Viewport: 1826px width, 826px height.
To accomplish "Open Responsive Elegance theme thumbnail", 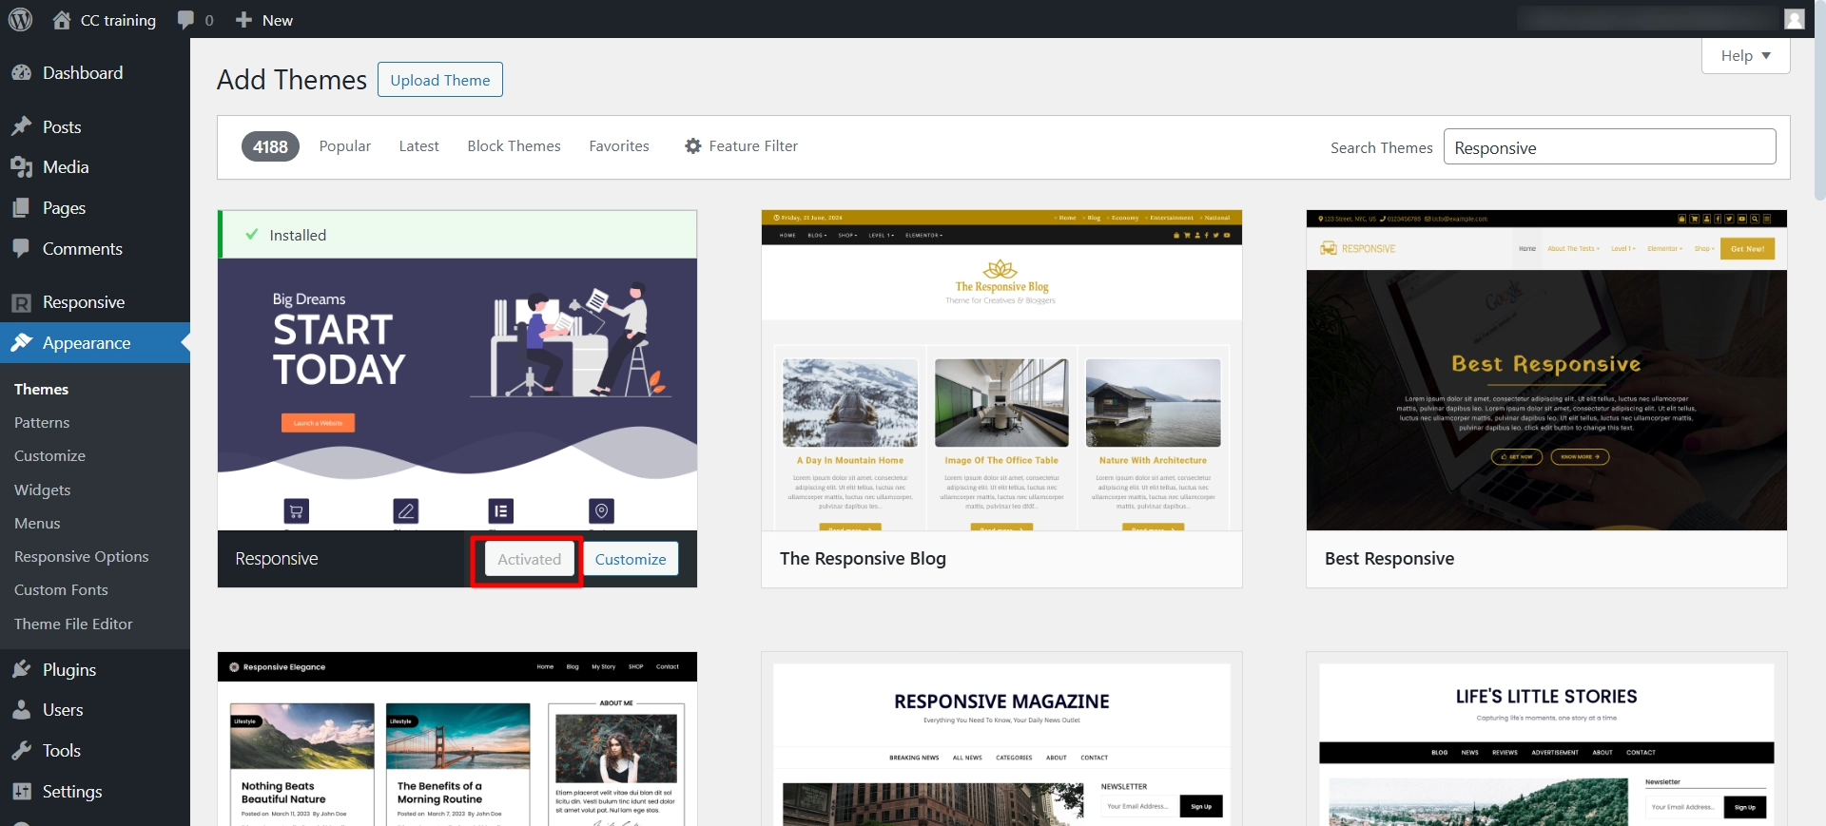I will click(x=457, y=739).
